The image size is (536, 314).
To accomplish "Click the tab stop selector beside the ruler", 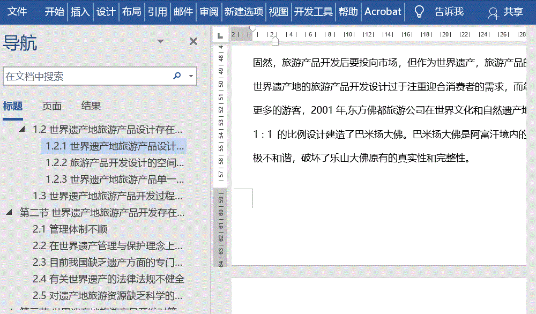I will coord(220,34).
